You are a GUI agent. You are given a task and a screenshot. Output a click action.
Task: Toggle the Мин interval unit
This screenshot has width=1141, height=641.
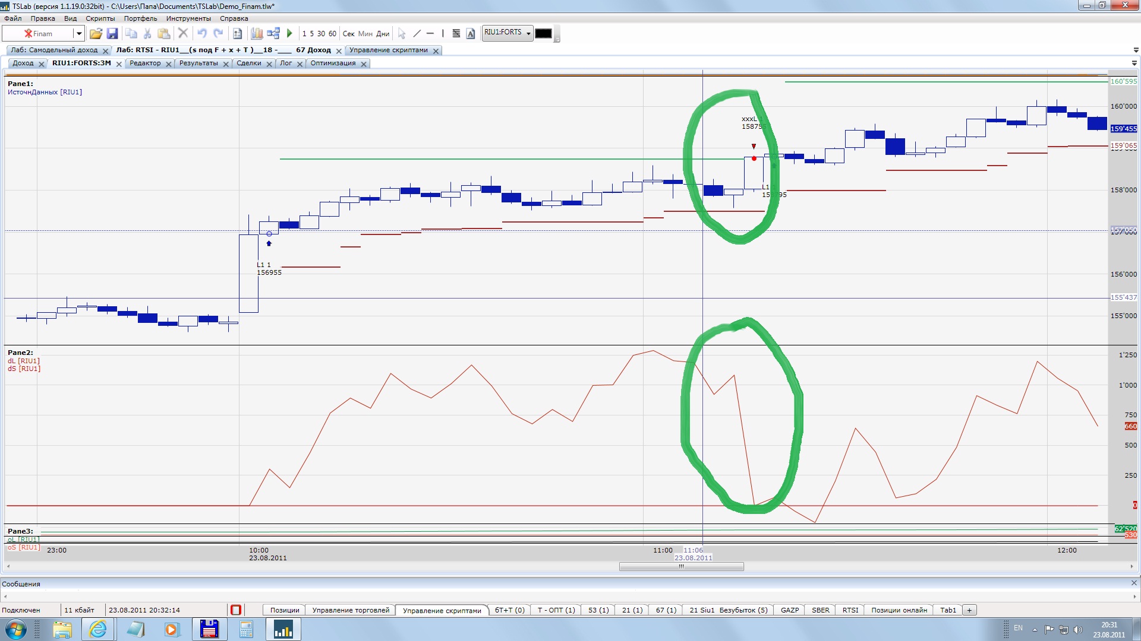point(365,34)
